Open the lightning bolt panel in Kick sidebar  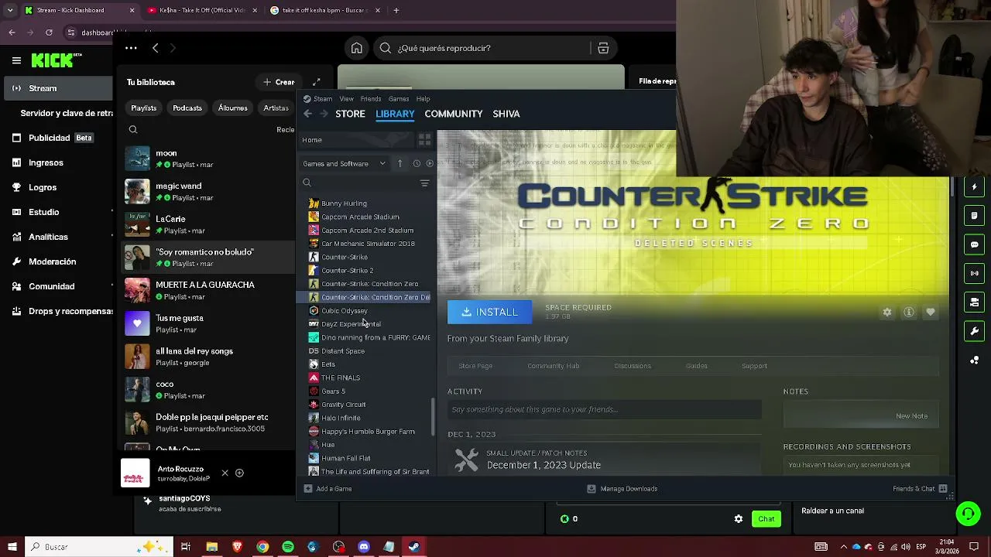tap(975, 186)
